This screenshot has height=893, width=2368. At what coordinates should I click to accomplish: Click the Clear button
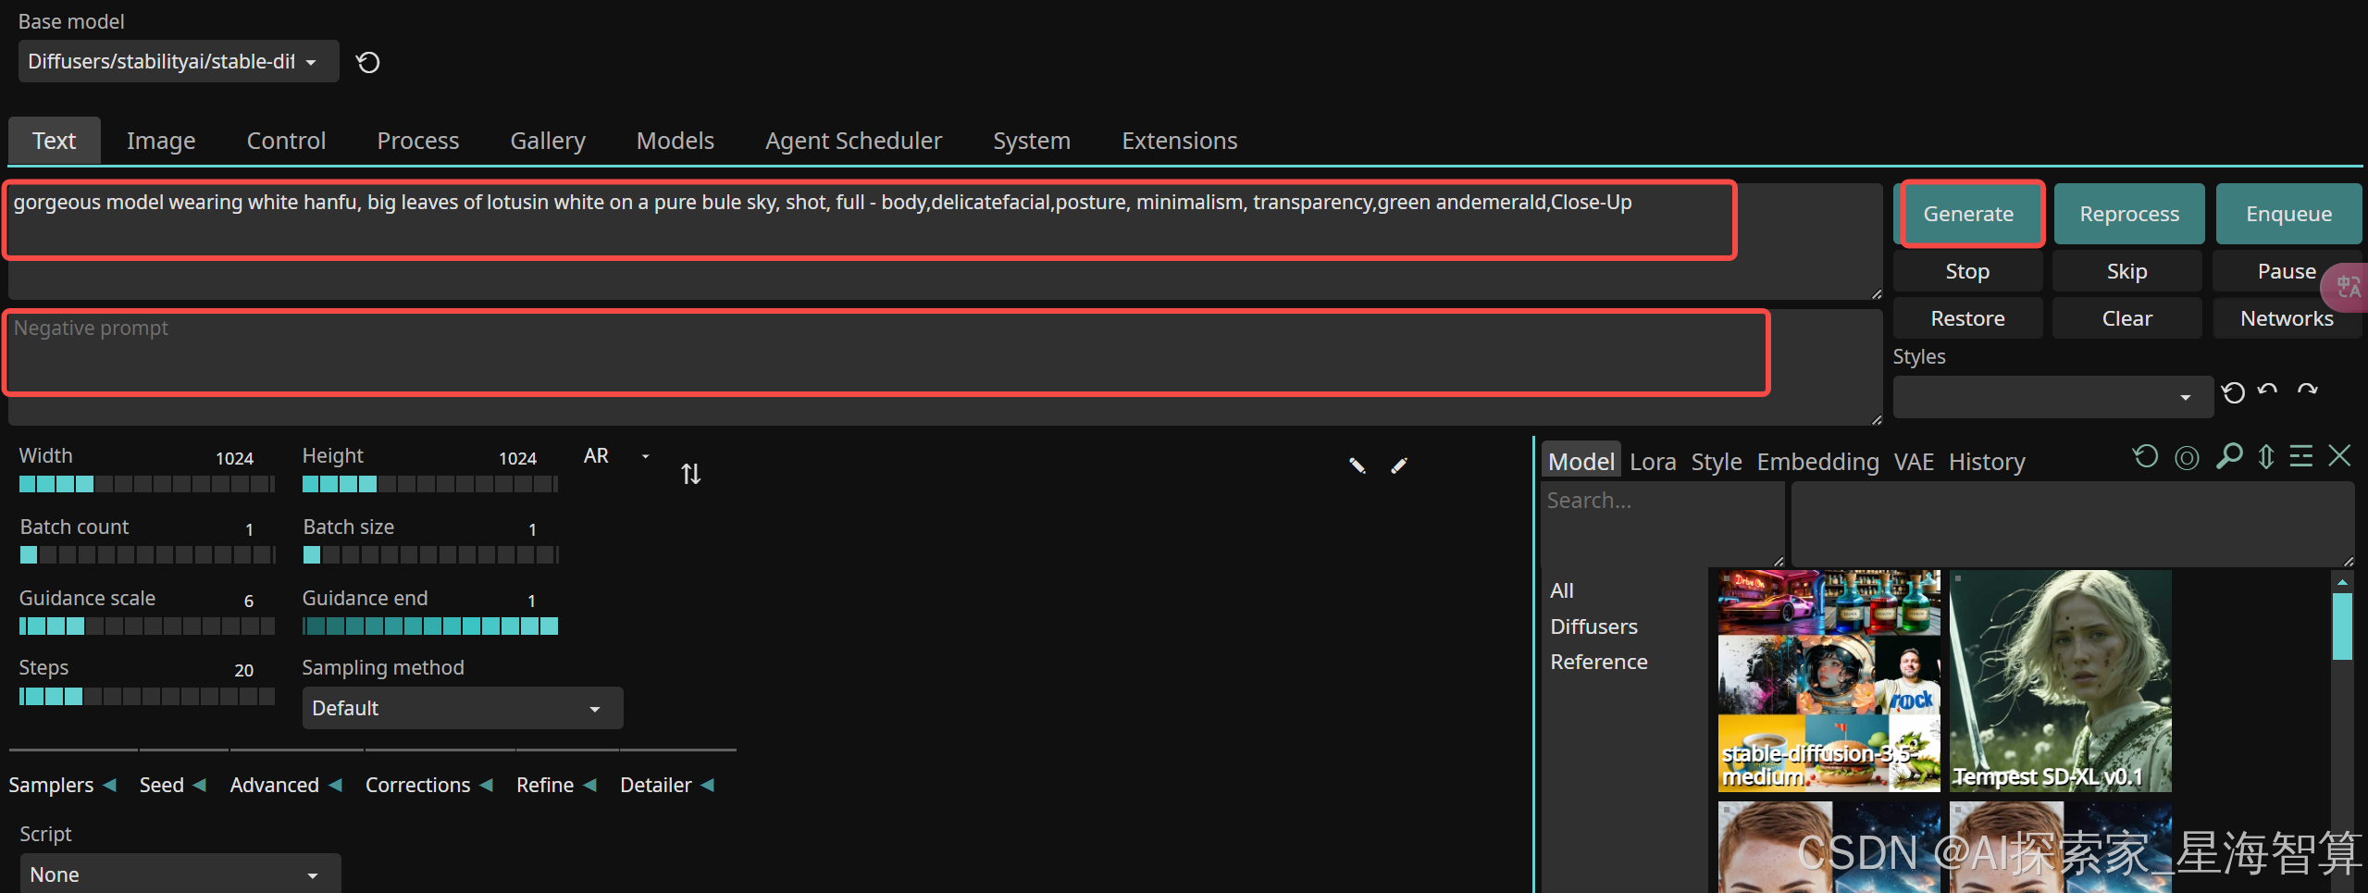click(2126, 318)
